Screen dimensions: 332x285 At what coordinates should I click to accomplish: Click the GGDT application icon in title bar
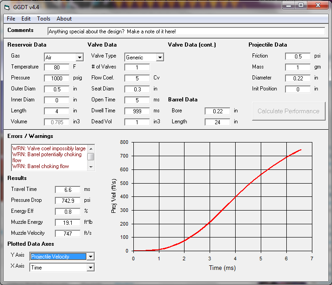pyautogui.click(x=7, y=6)
